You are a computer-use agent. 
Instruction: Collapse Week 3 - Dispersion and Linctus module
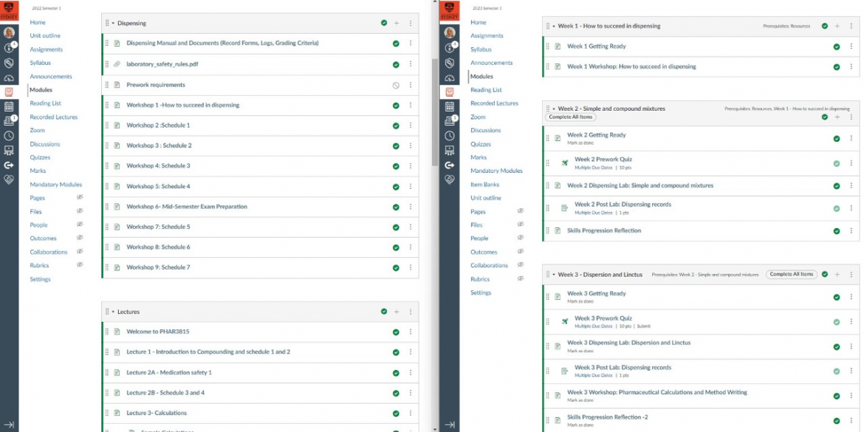pyautogui.click(x=553, y=275)
